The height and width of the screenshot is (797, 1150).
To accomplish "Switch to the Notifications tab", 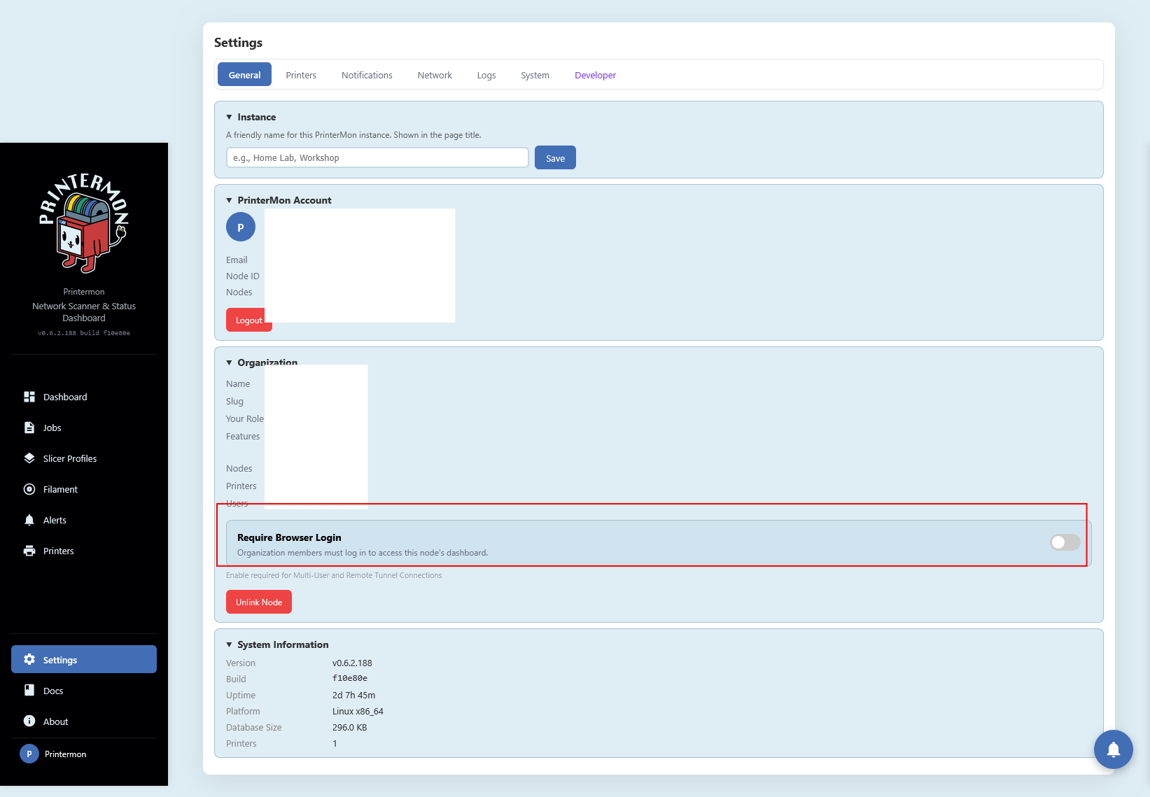I will tap(367, 75).
